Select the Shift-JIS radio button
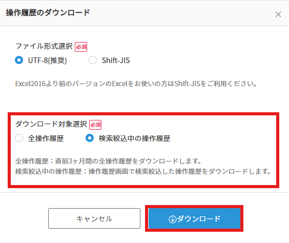Viewport: 289px width, 243px height. (x=93, y=60)
